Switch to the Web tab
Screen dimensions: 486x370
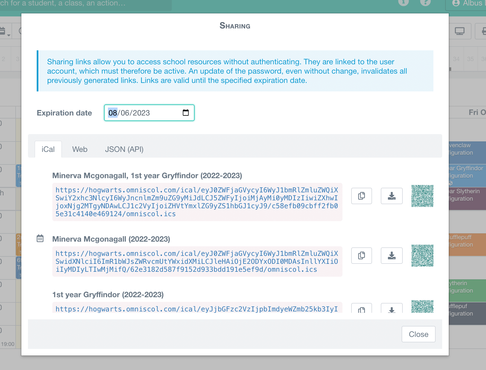[80, 149]
